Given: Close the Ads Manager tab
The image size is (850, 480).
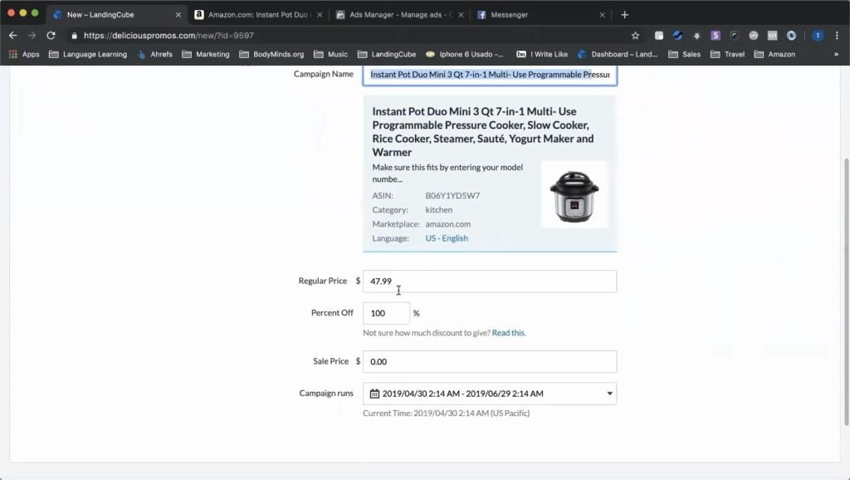Looking at the screenshot, I should 461,15.
